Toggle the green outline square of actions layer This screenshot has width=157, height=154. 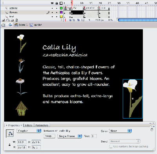61,8
